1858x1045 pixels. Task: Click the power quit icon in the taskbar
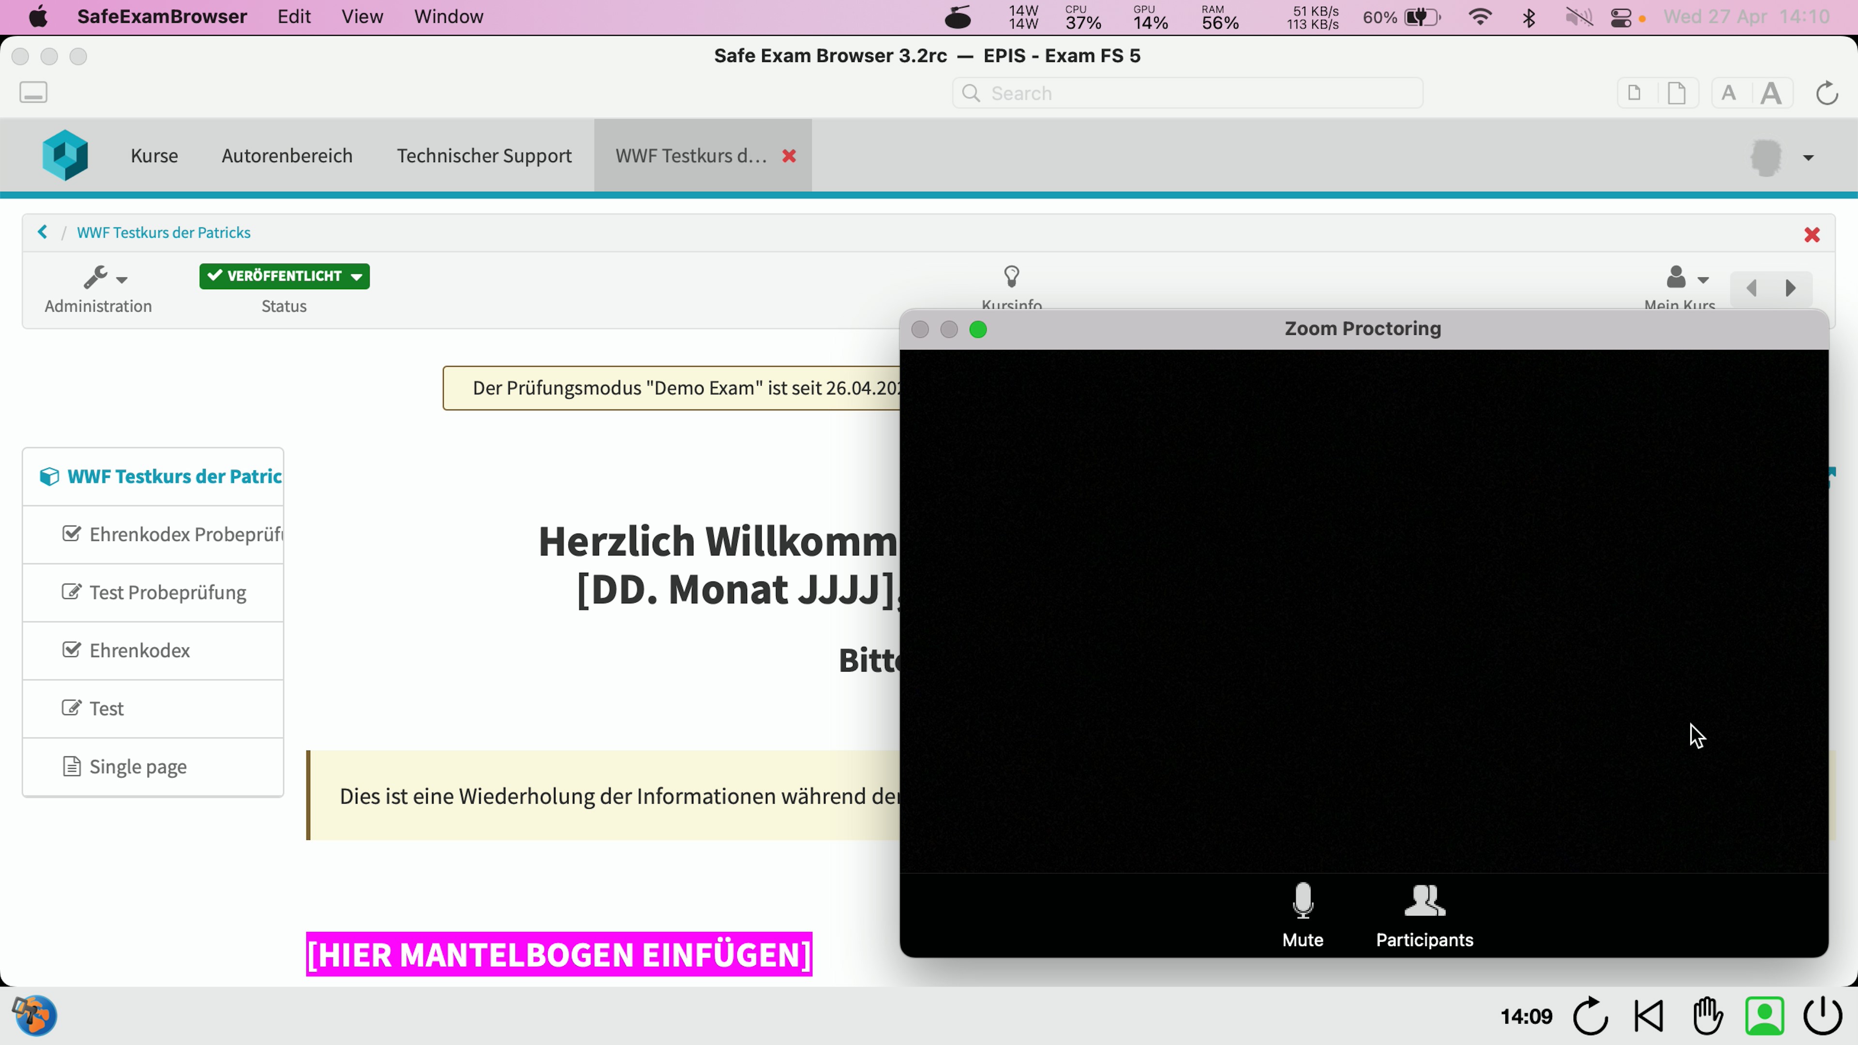[x=1823, y=1016]
